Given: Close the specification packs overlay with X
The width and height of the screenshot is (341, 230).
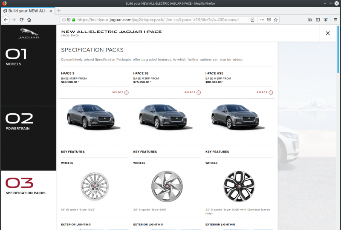Looking at the screenshot, I should click(328, 33).
